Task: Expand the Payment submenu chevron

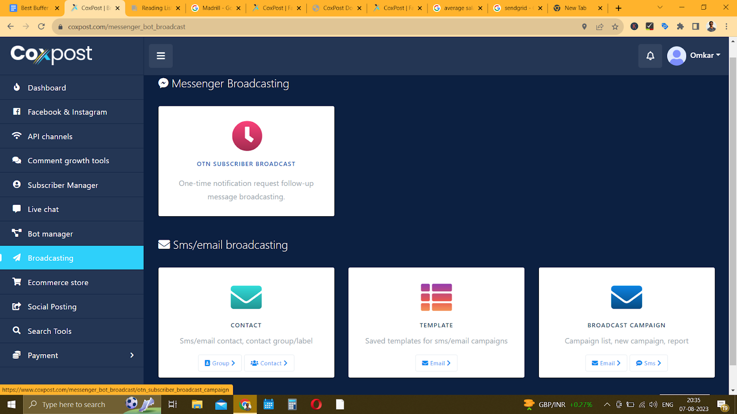Action: click(132, 355)
